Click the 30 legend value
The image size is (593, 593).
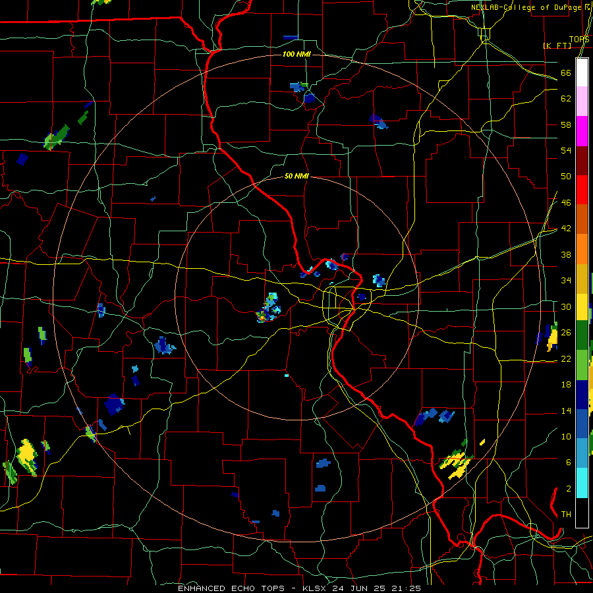pyautogui.click(x=566, y=306)
